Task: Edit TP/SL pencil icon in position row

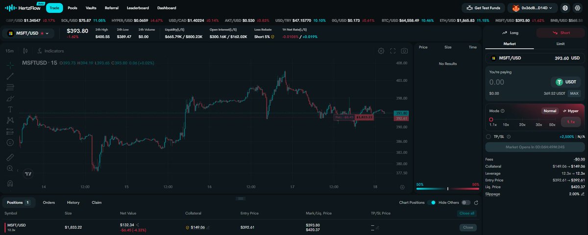Action: pyautogui.click(x=377, y=228)
